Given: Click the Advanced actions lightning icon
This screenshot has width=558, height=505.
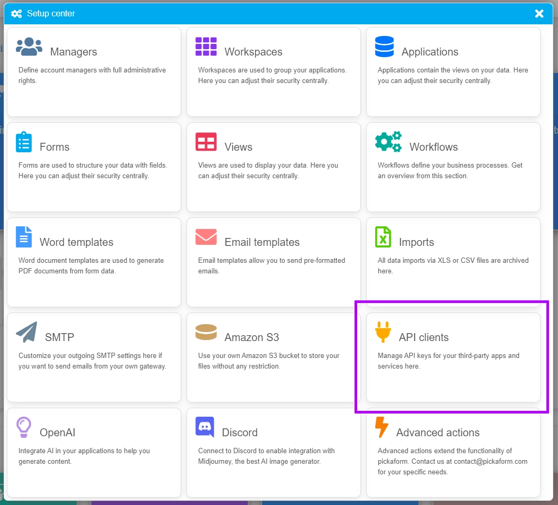Looking at the screenshot, I should (x=382, y=427).
